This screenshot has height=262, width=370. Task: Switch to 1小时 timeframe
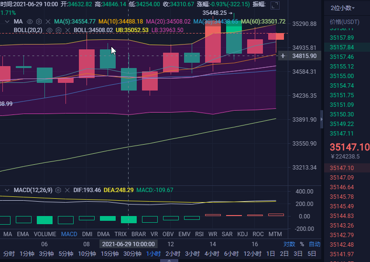153,254
